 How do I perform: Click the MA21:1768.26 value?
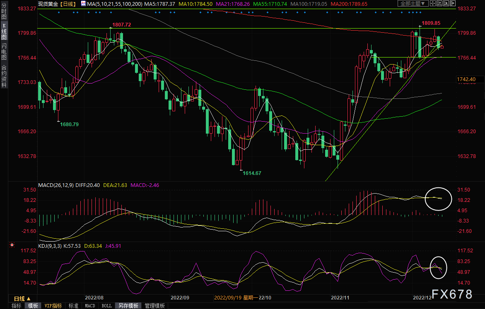click(233, 4)
